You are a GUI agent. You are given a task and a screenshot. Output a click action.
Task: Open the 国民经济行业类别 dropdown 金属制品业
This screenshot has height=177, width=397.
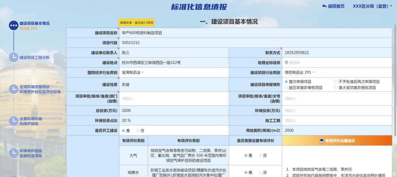(x=133, y=72)
